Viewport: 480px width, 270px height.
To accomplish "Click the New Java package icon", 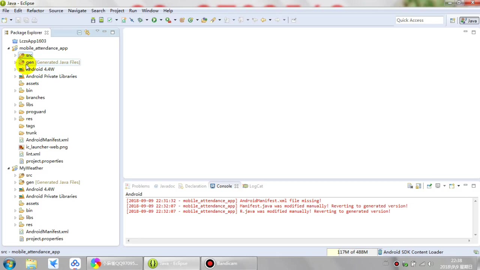I will (182, 20).
